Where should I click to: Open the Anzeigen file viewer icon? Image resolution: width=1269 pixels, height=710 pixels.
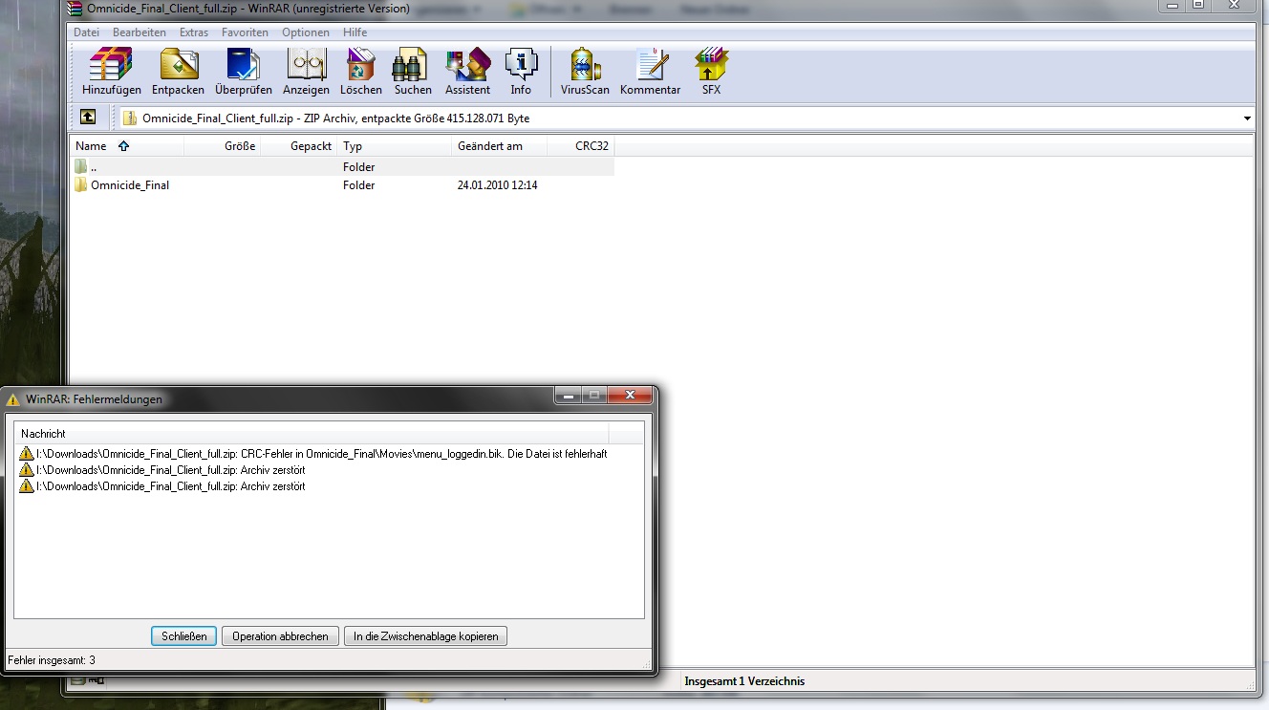click(x=306, y=72)
